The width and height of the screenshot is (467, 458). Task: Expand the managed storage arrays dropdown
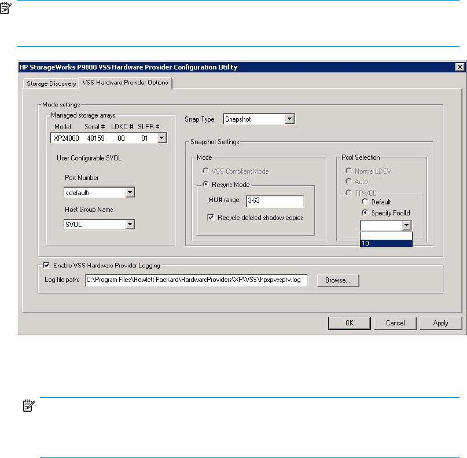[162, 138]
